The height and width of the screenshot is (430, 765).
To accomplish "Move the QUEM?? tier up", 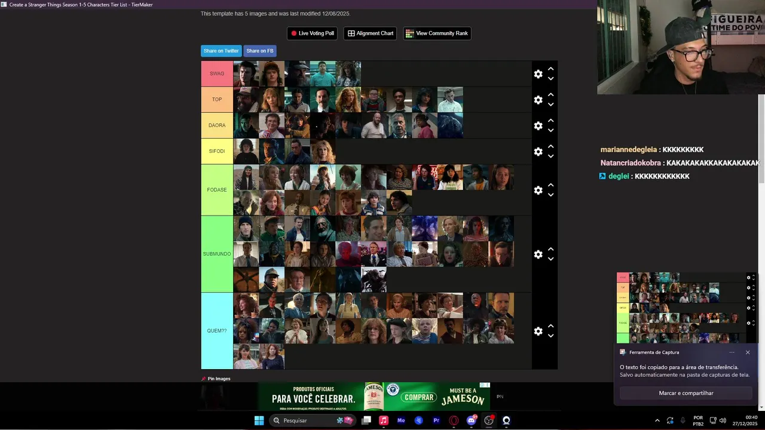I will 551,326.
